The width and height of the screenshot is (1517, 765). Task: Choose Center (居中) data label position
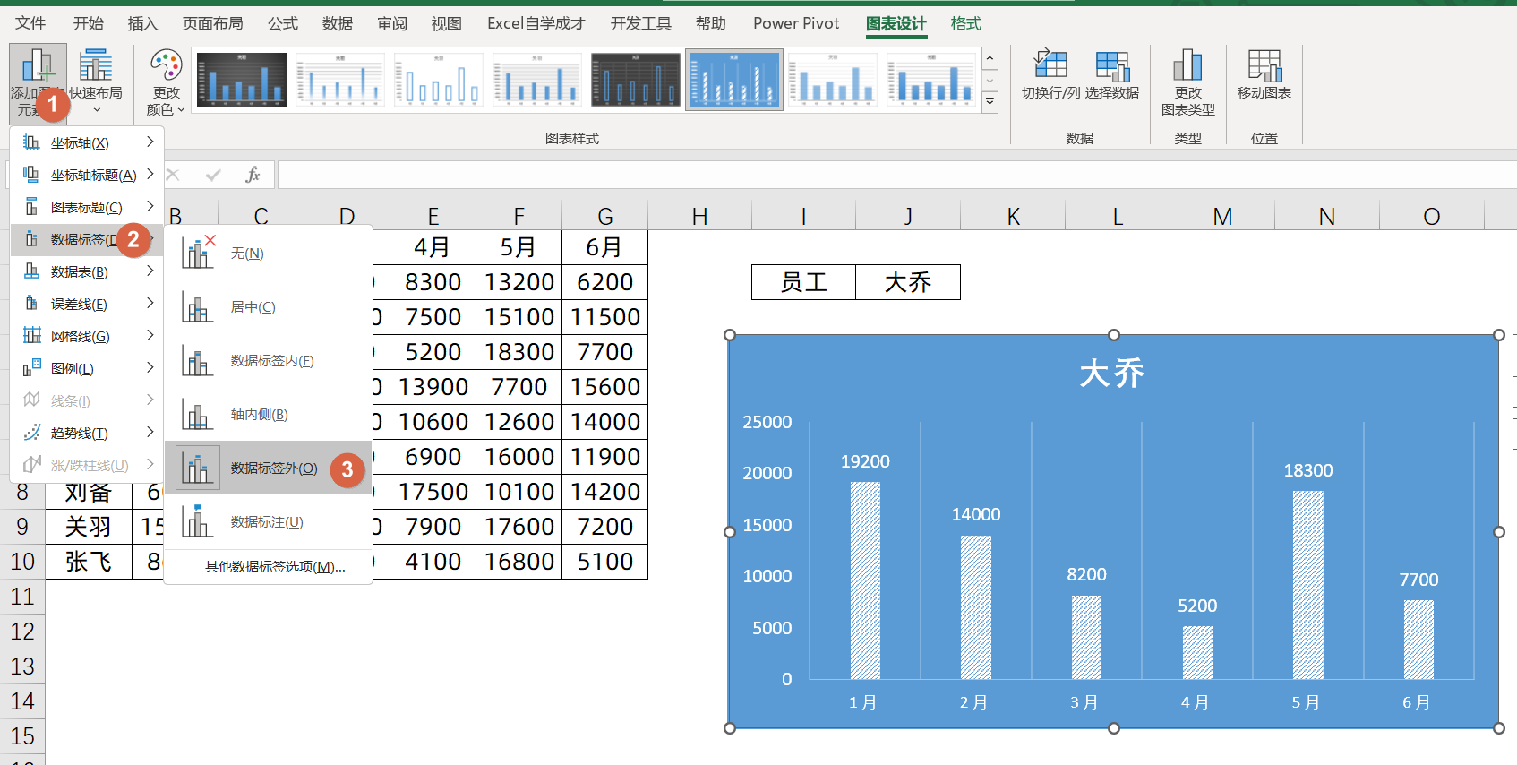click(x=269, y=307)
